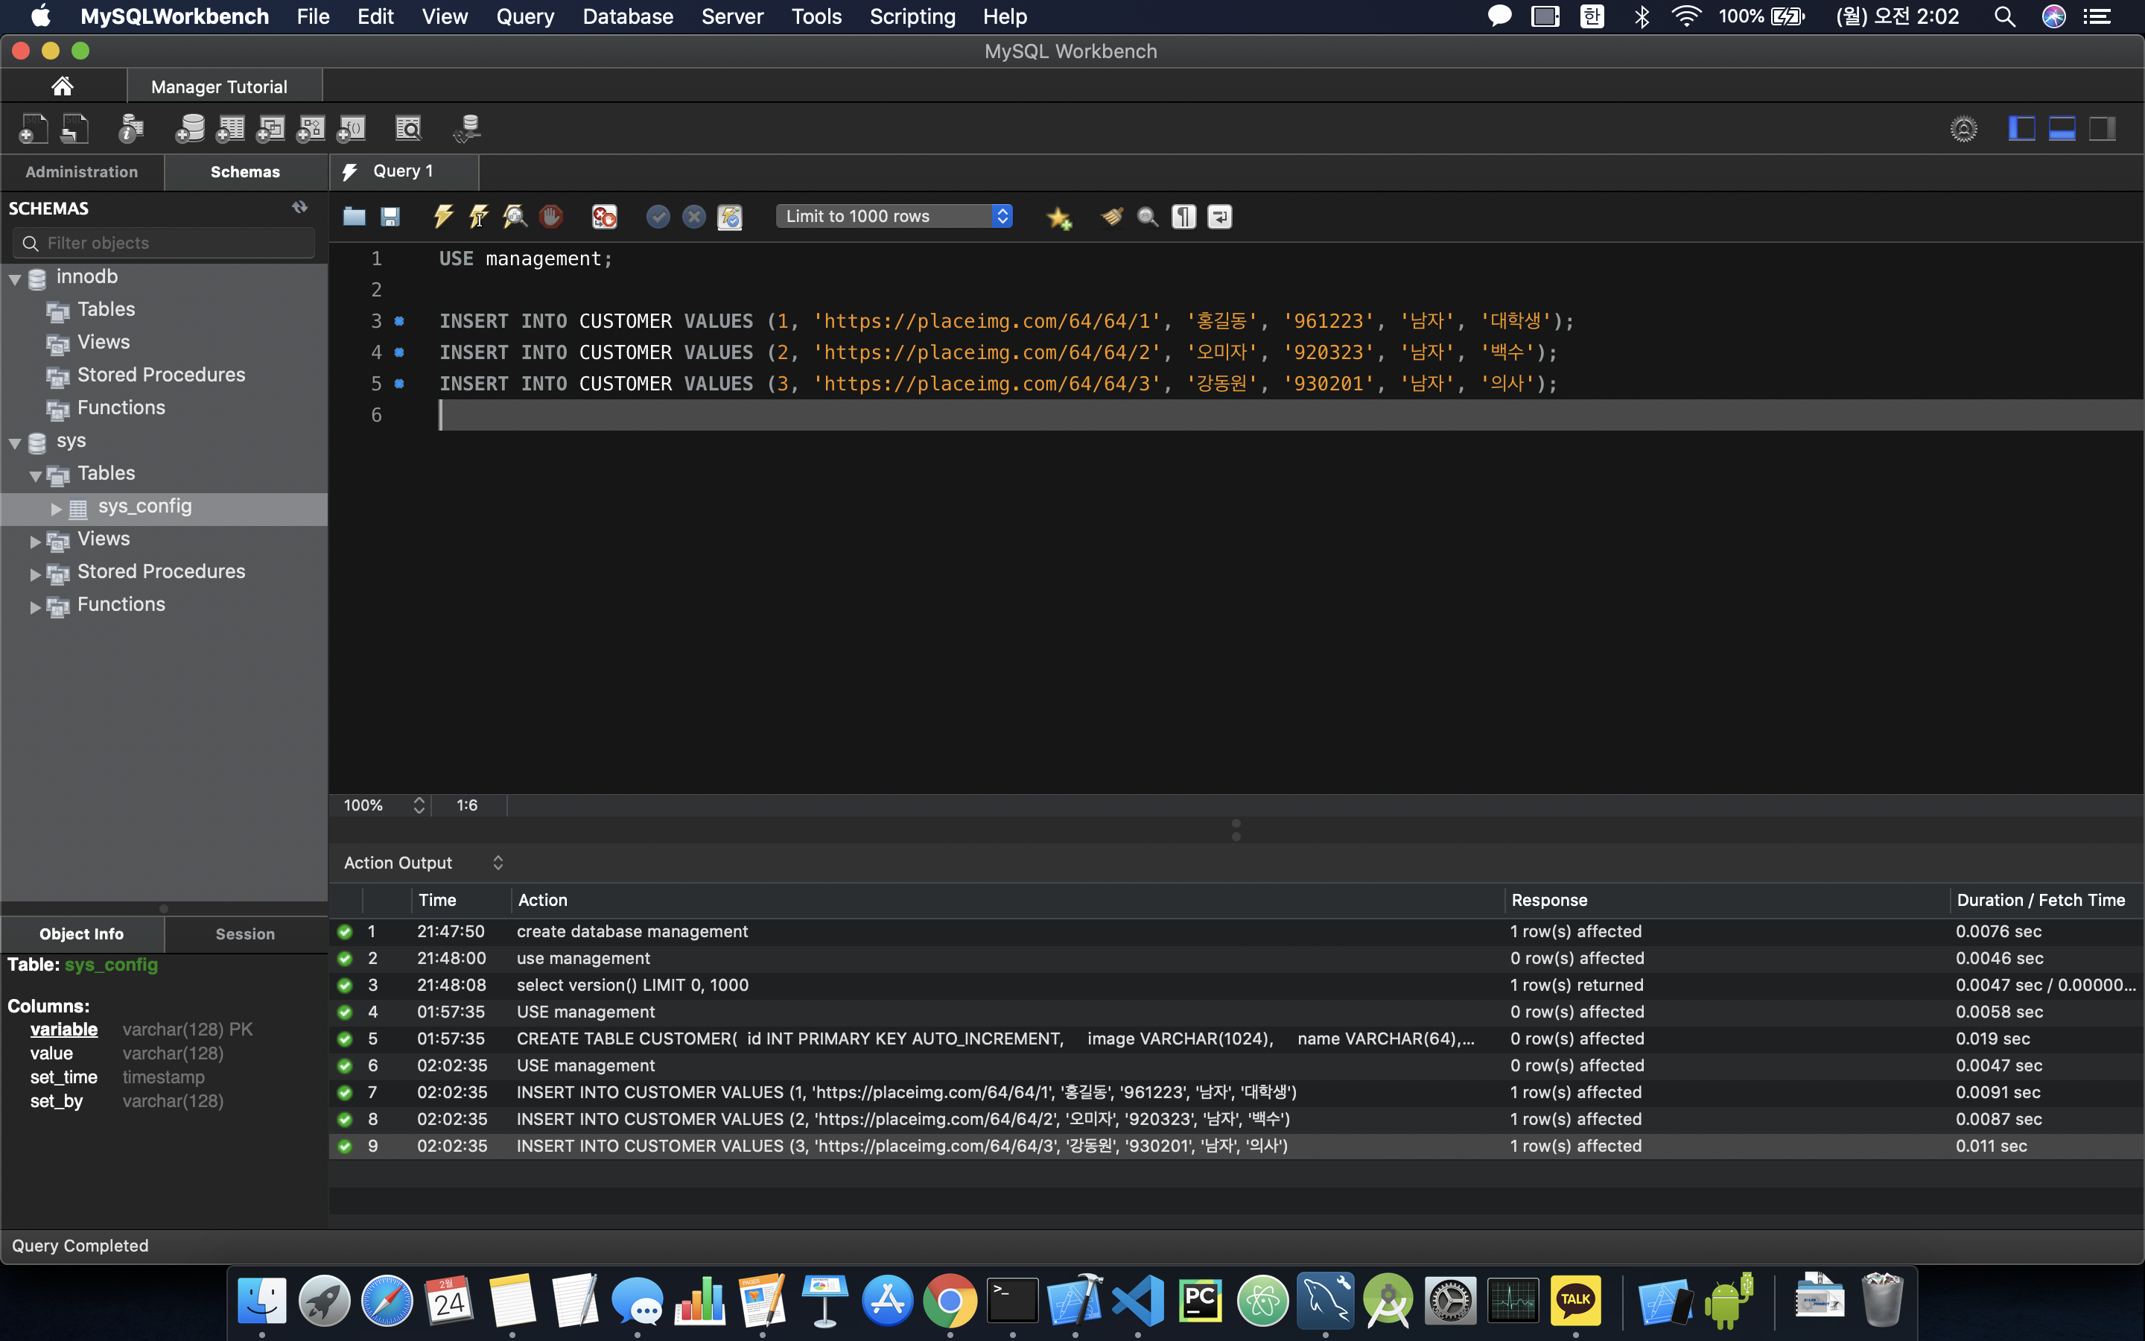Click the Beautify query broom icon

(1111, 216)
